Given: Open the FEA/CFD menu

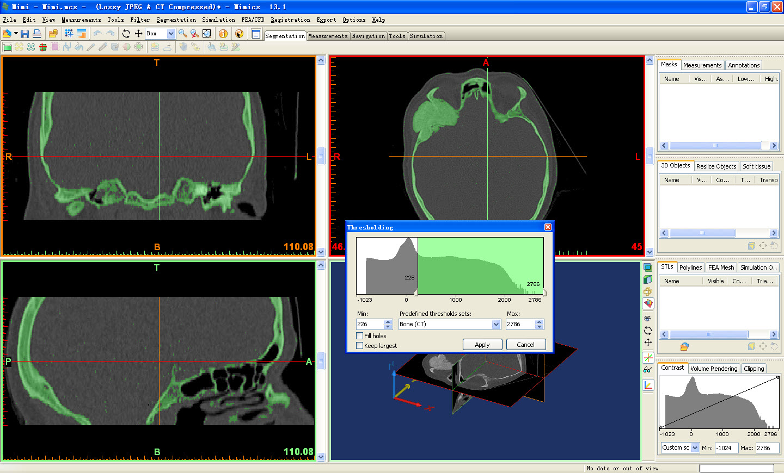Looking at the screenshot, I should tap(253, 20).
